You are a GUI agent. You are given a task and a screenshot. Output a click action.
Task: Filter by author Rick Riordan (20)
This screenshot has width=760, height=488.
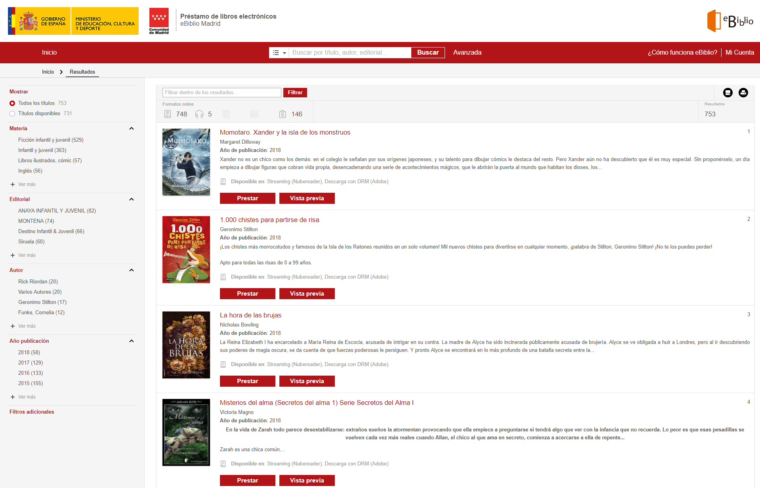(x=38, y=282)
